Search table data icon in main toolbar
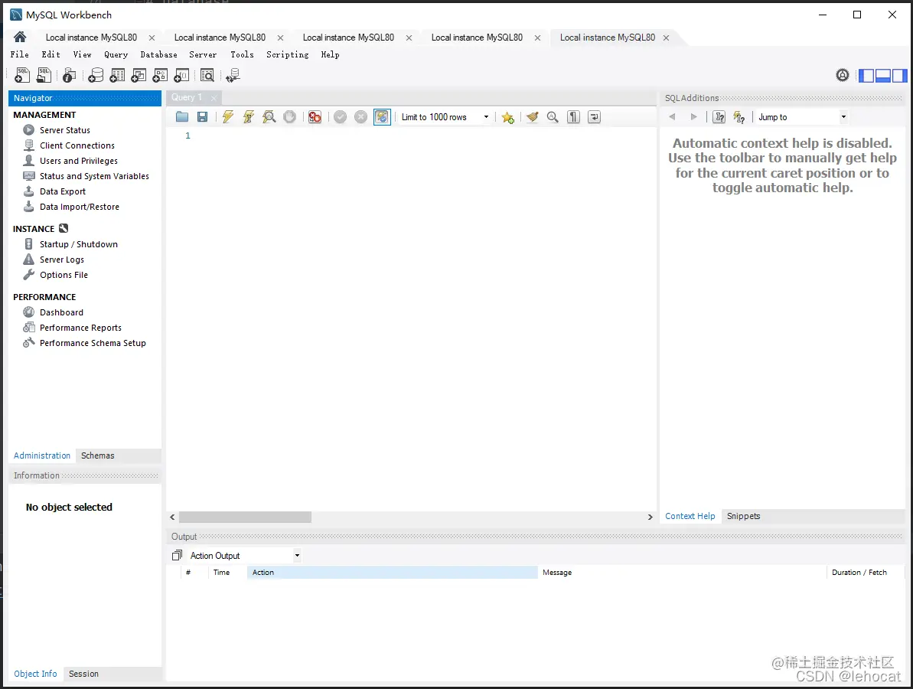The image size is (913, 689). (x=207, y=75)
